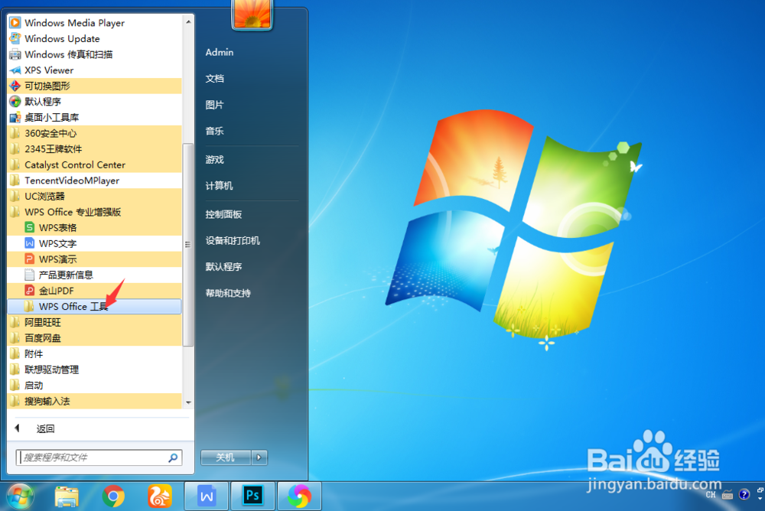
Task: Open 设备和打印机
Action: (x=233, y=241)
